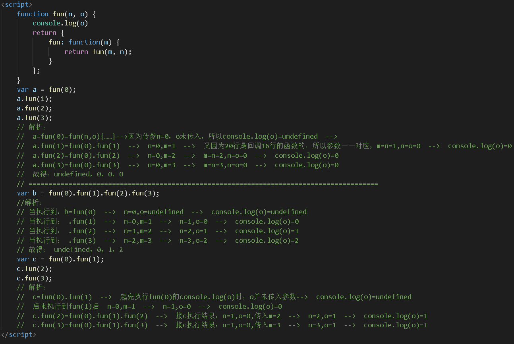Click the 'fun: function(m)' property line
Viewport: 514px width, 344px height.
click(x=84, y=42)
